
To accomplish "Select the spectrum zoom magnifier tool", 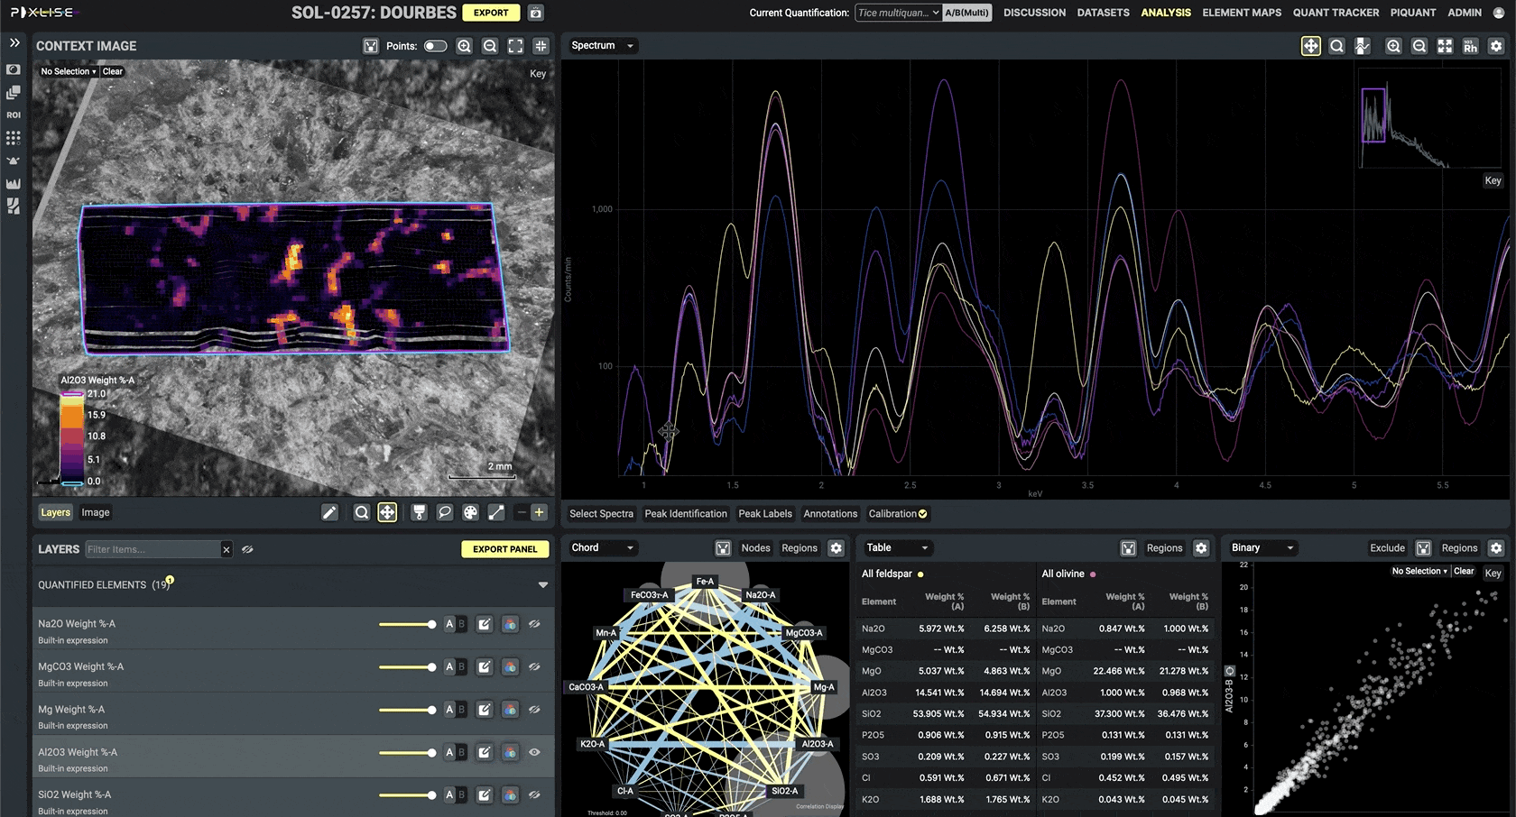I will [x=1336, y=46].
